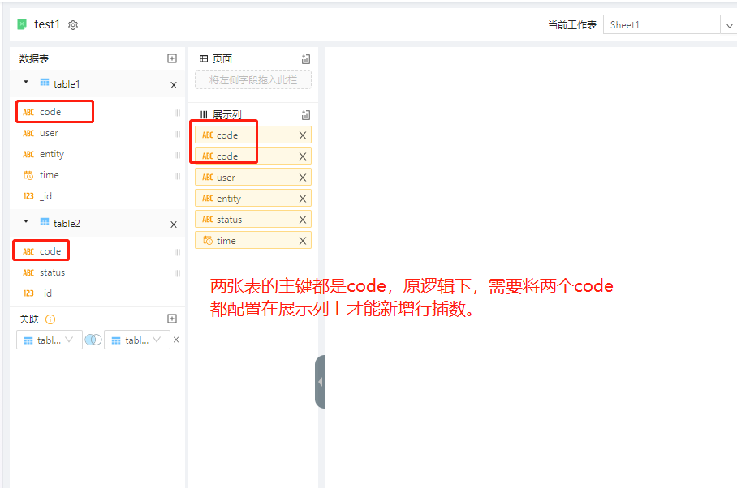Select user chip in 展示列
The height and width of the screenshot is (488, 737).
pos(253,178)
